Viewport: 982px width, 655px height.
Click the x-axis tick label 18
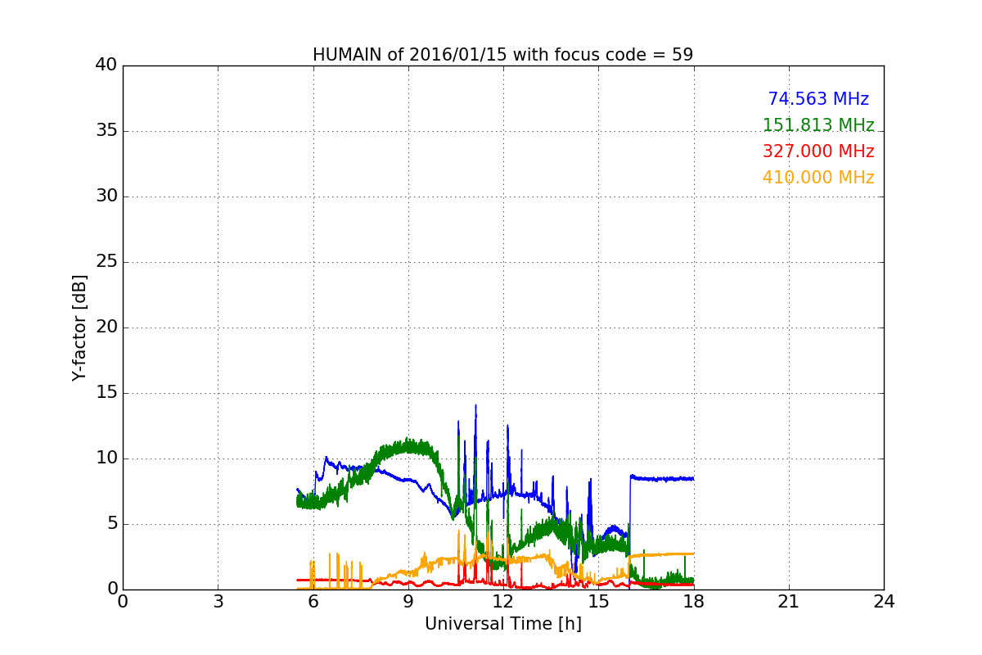(x=694, y=602)
